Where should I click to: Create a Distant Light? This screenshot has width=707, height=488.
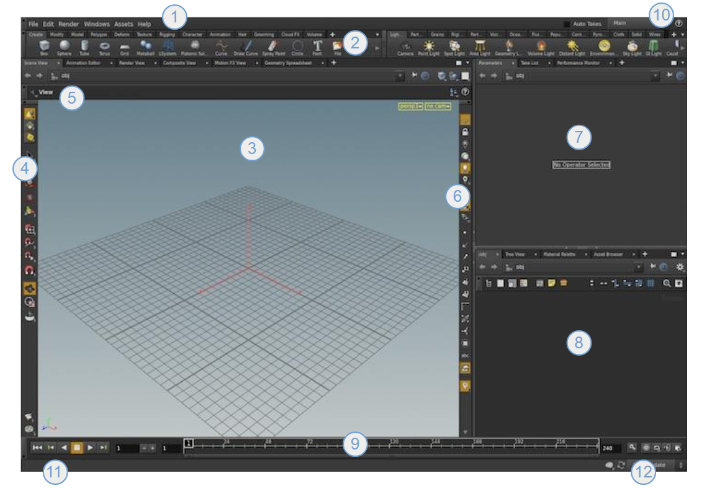pyautogui.click(x=572, y=47)
